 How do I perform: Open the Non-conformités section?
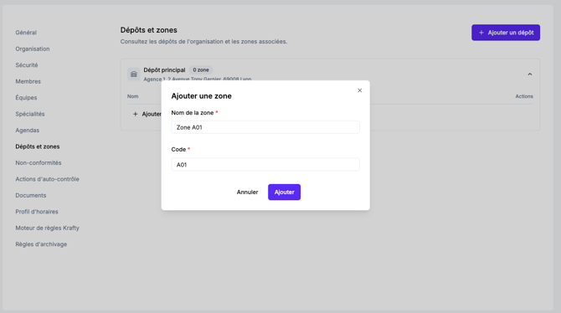[39, 162]
